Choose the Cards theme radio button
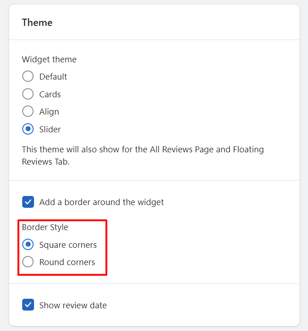Screen dimensions: 308x331 pos(28,94)
